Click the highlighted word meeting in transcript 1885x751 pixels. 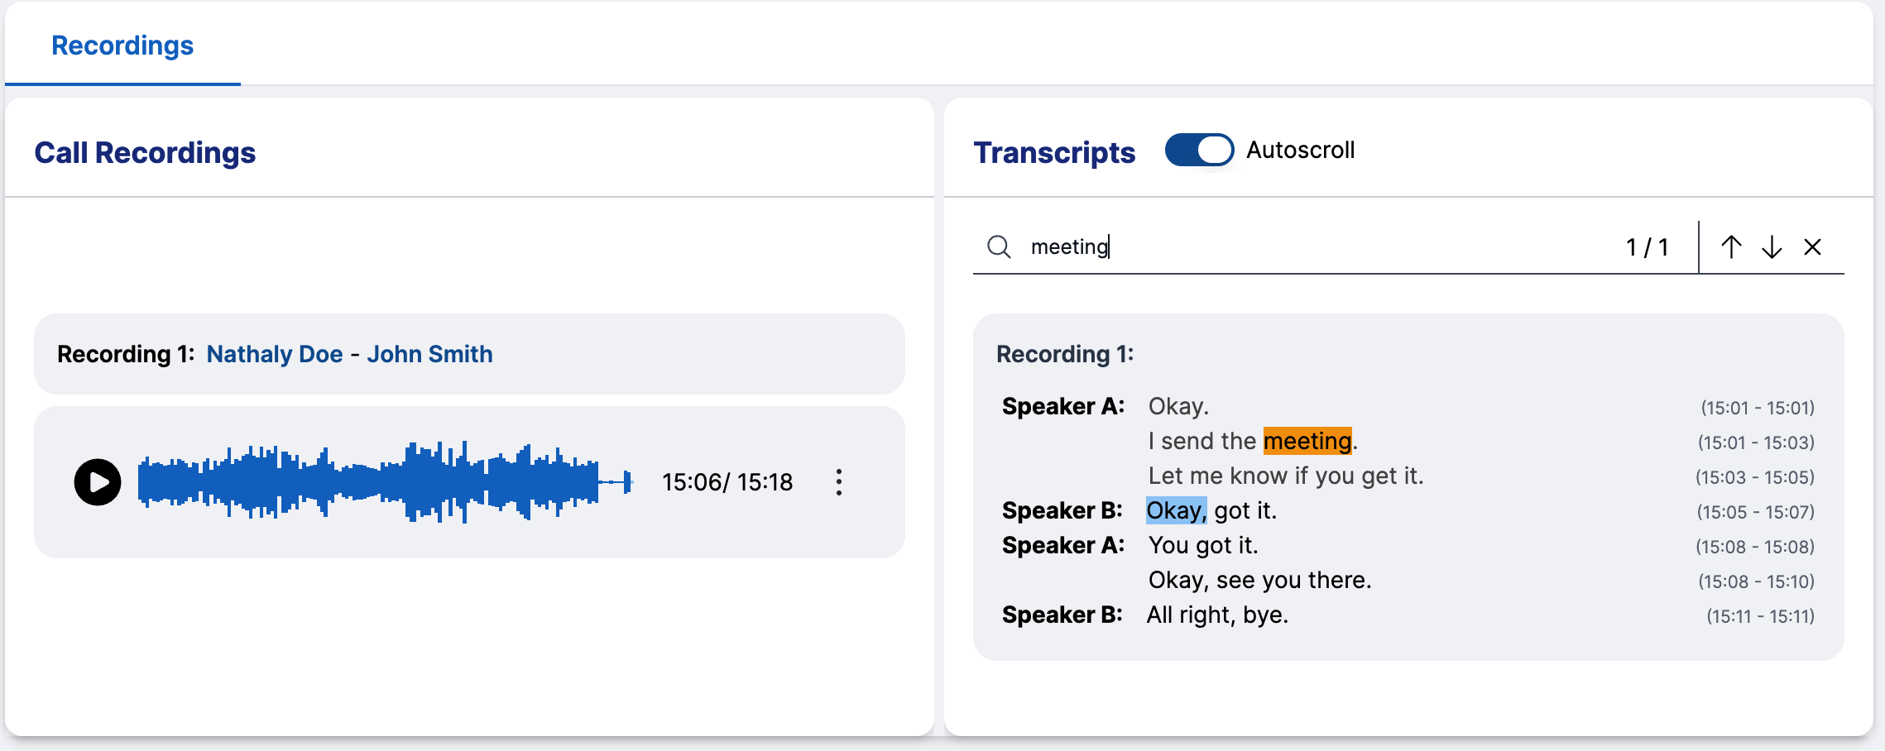pyautogui.click(x=1307, y=441)
